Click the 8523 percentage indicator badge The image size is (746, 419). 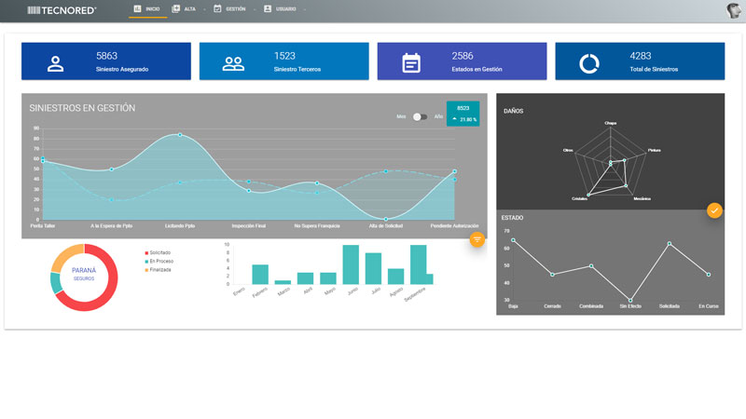[x=463, y=114]
